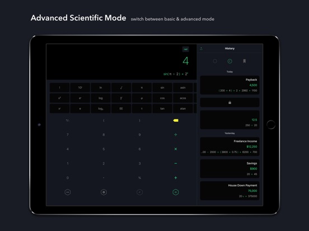Image resolution: width=309 pixels, height=231 pixels.
Task: Tap the green equals hexagon button
Action: pos(176,192)
